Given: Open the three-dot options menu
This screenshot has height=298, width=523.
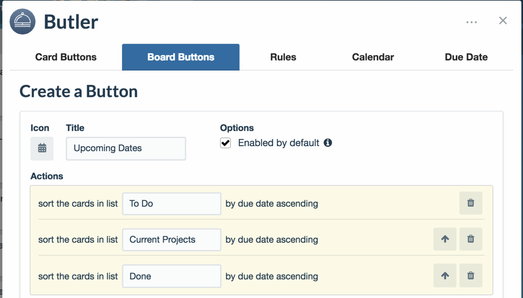Looking at the screenshot, I should point(471,22).
